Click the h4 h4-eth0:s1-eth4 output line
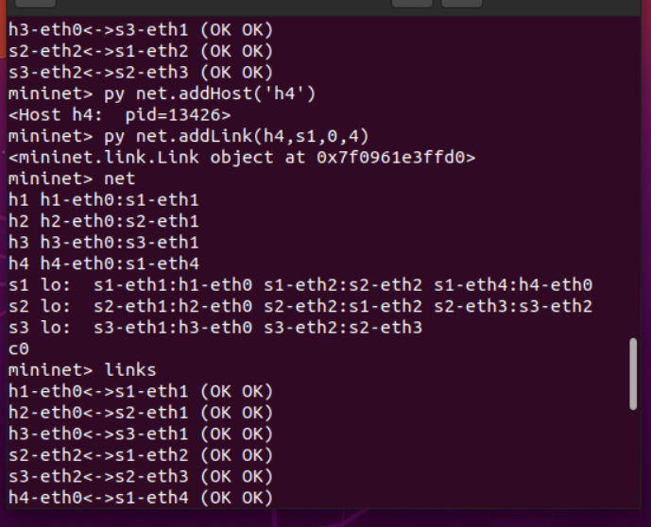651x527 pixels. click(x=103, y=263)
